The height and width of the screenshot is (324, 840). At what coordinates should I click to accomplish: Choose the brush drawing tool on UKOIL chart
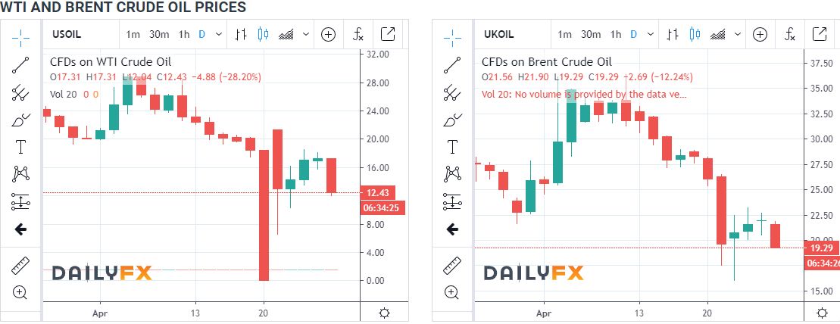tap(452, 120)
